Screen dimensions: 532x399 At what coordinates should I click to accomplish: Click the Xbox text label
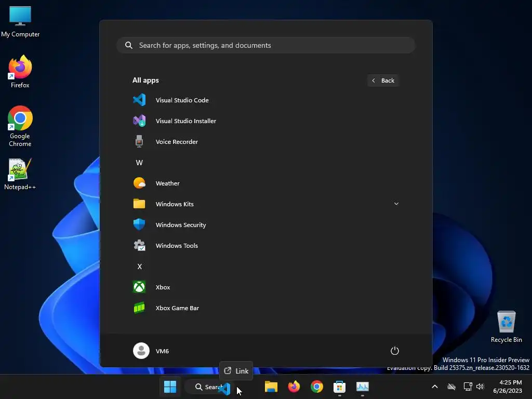pos(163,287)
